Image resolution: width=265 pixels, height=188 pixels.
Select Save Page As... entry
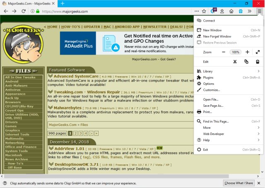[x=228, y=106]
